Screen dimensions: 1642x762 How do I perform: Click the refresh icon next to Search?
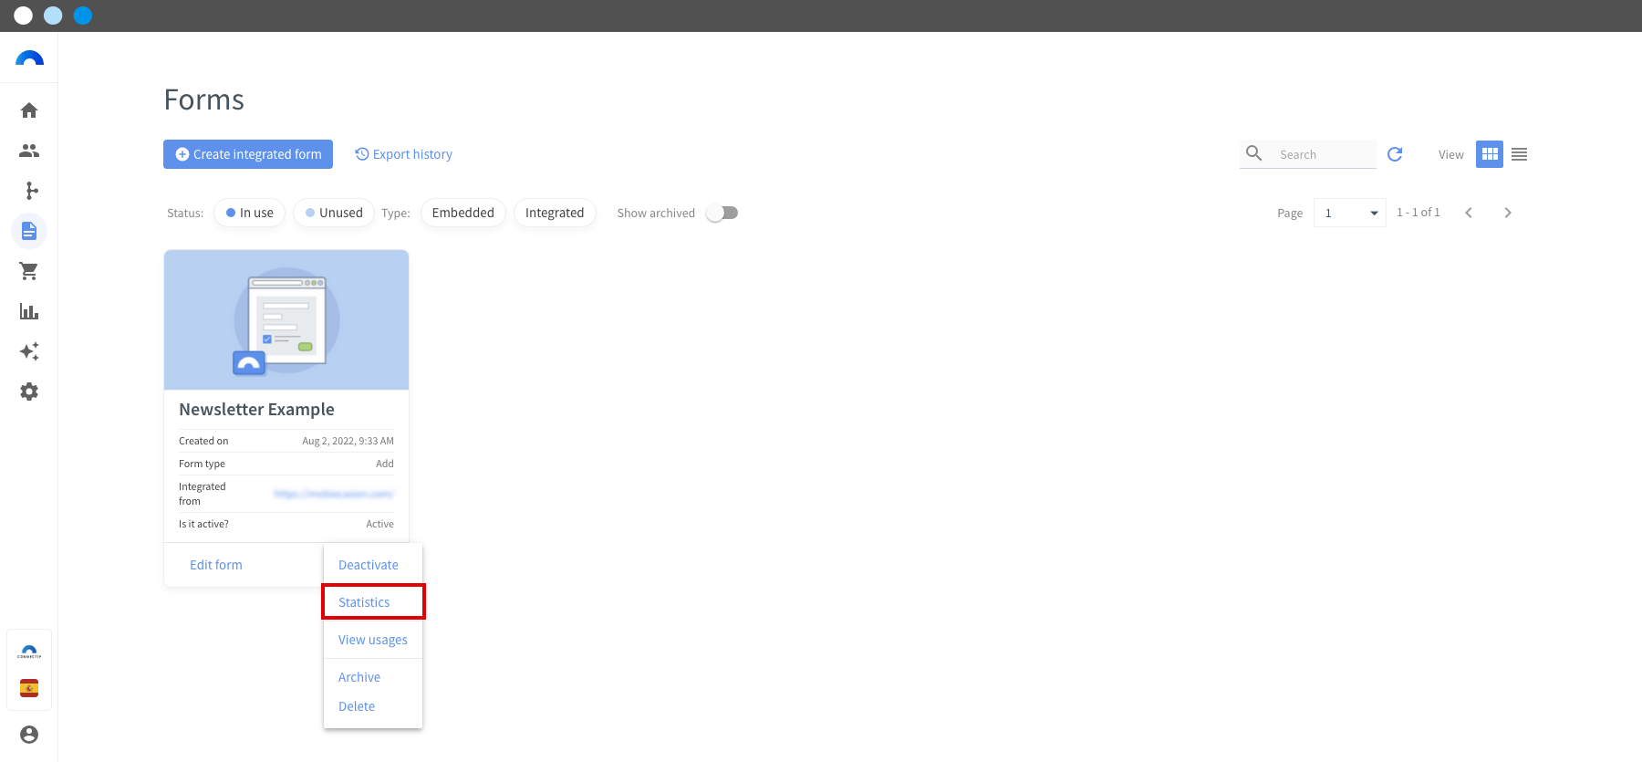click(1395, 154)
